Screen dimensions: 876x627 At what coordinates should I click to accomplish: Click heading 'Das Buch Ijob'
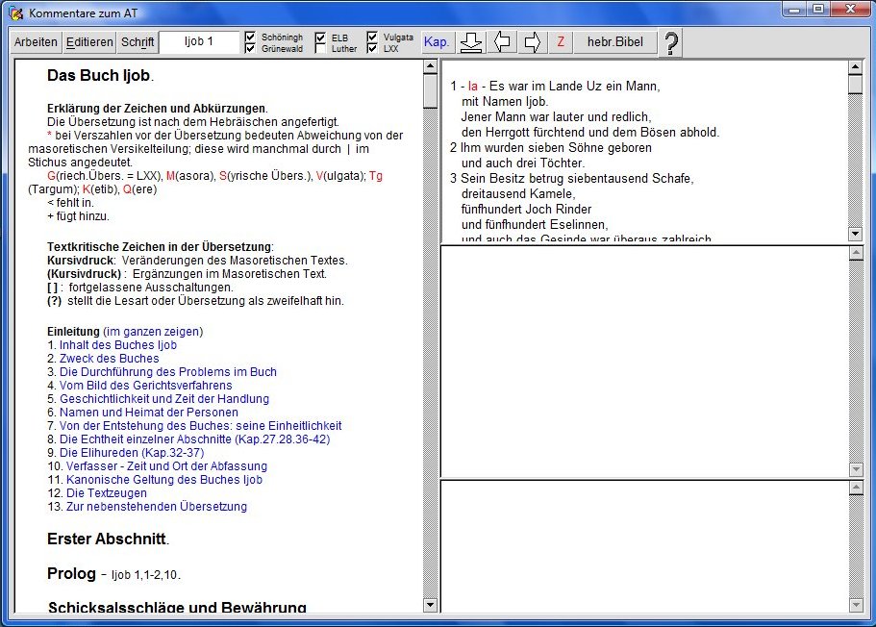99,75
